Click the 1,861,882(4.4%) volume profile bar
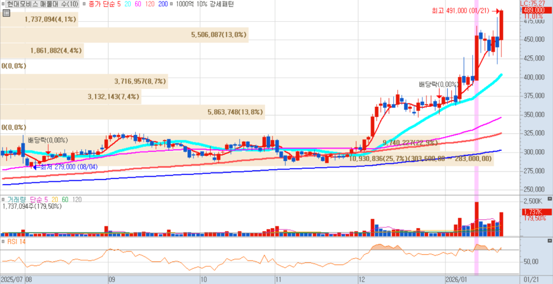This screenshot has width=553, height=284. (x=42, y=51)
